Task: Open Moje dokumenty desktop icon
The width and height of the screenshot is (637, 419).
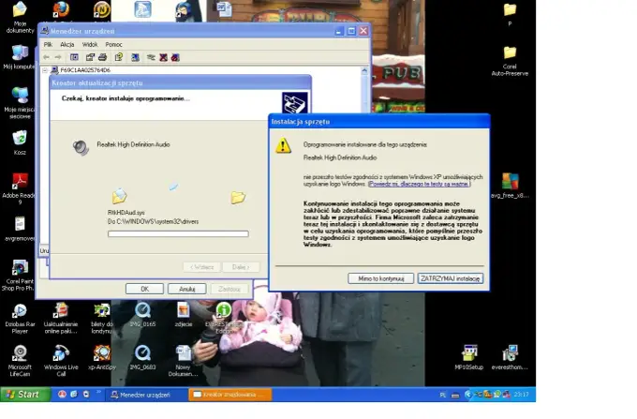Action: pyautogui.click(x=20, y=18)
